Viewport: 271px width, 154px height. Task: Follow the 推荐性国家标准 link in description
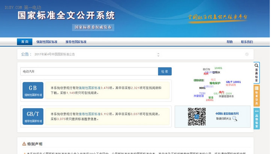click(90, 114)
